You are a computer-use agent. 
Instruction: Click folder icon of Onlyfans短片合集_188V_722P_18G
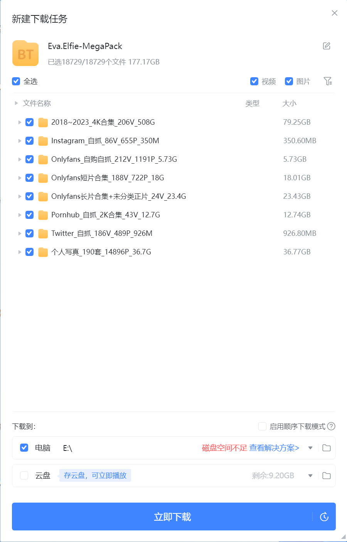(x=43, y=178)
